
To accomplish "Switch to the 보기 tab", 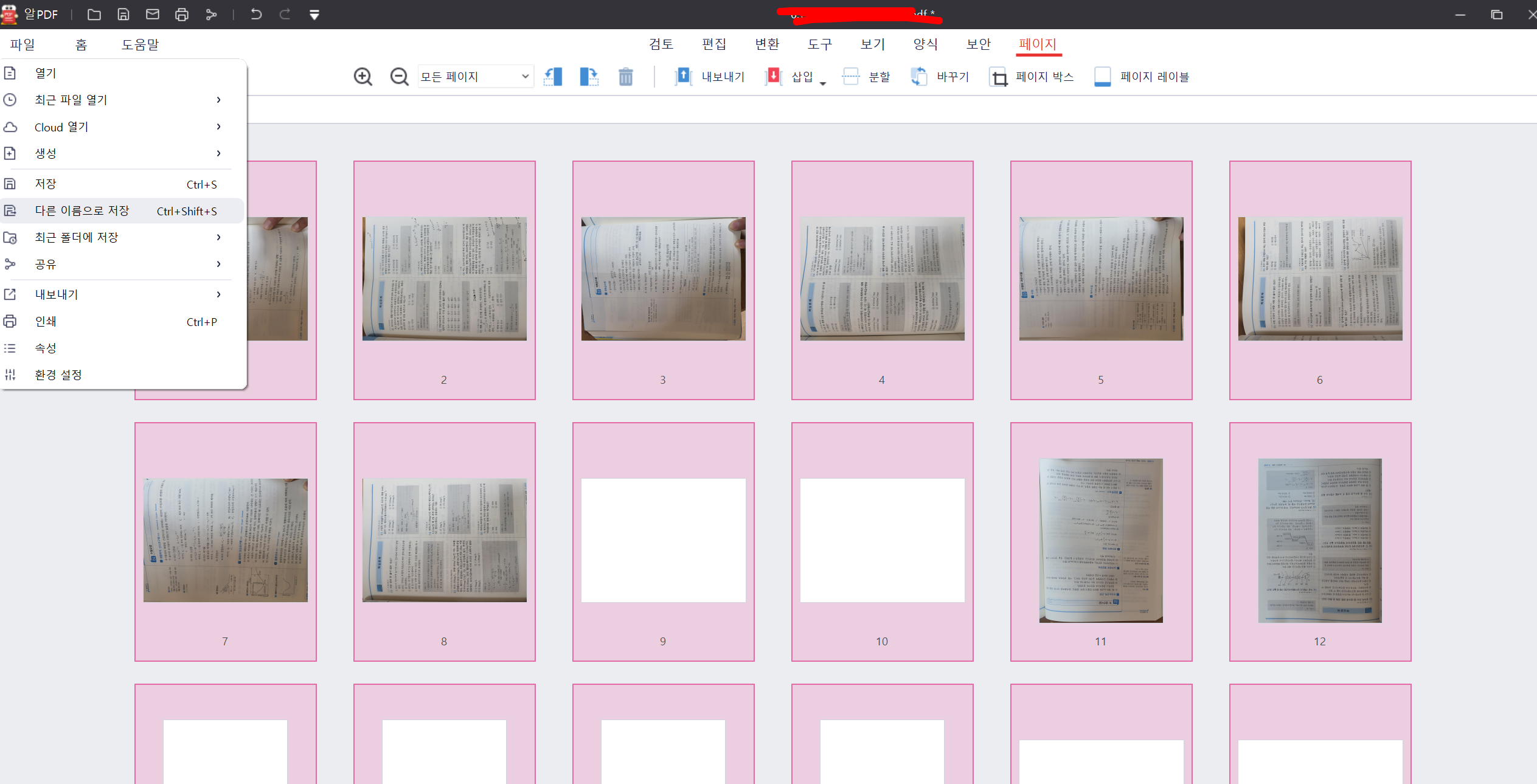I will point(873,44).
